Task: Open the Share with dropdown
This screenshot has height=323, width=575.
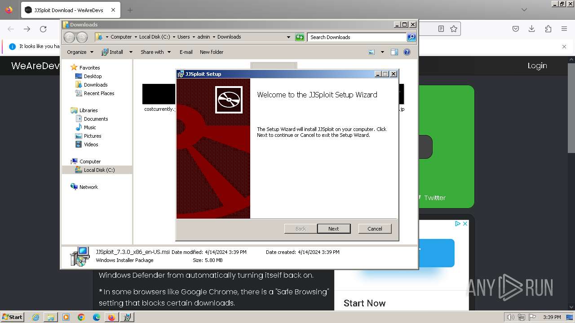Action: (155, 52)
